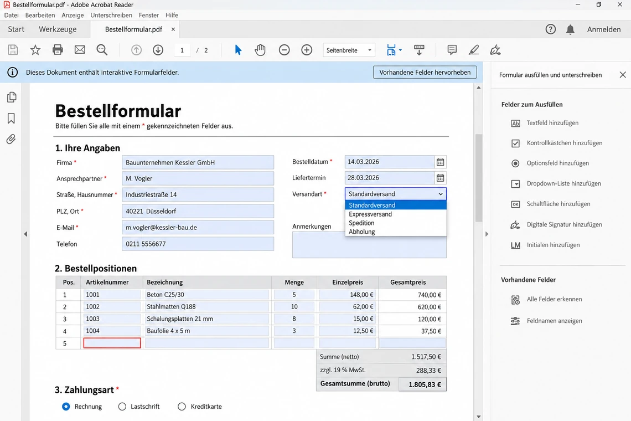Go to previous page with up arrow
This screenshot has width=631, height=421.
[136, 50]
